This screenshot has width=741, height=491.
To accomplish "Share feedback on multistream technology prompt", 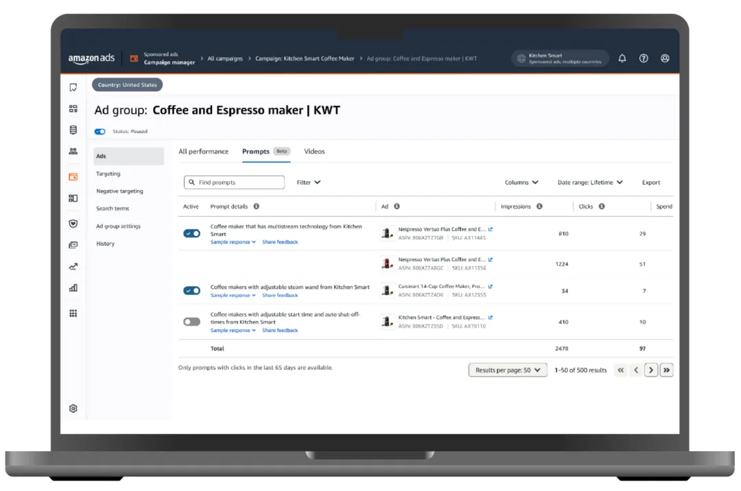I will pos(280,241).
